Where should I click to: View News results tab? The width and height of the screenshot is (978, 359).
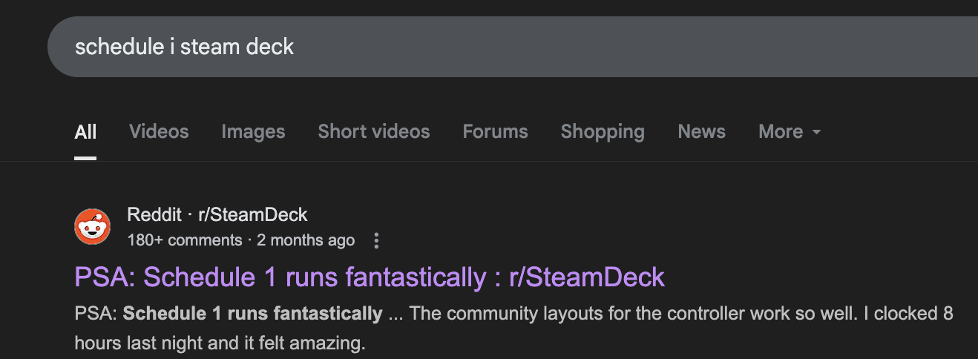click(x=701, y=131)
